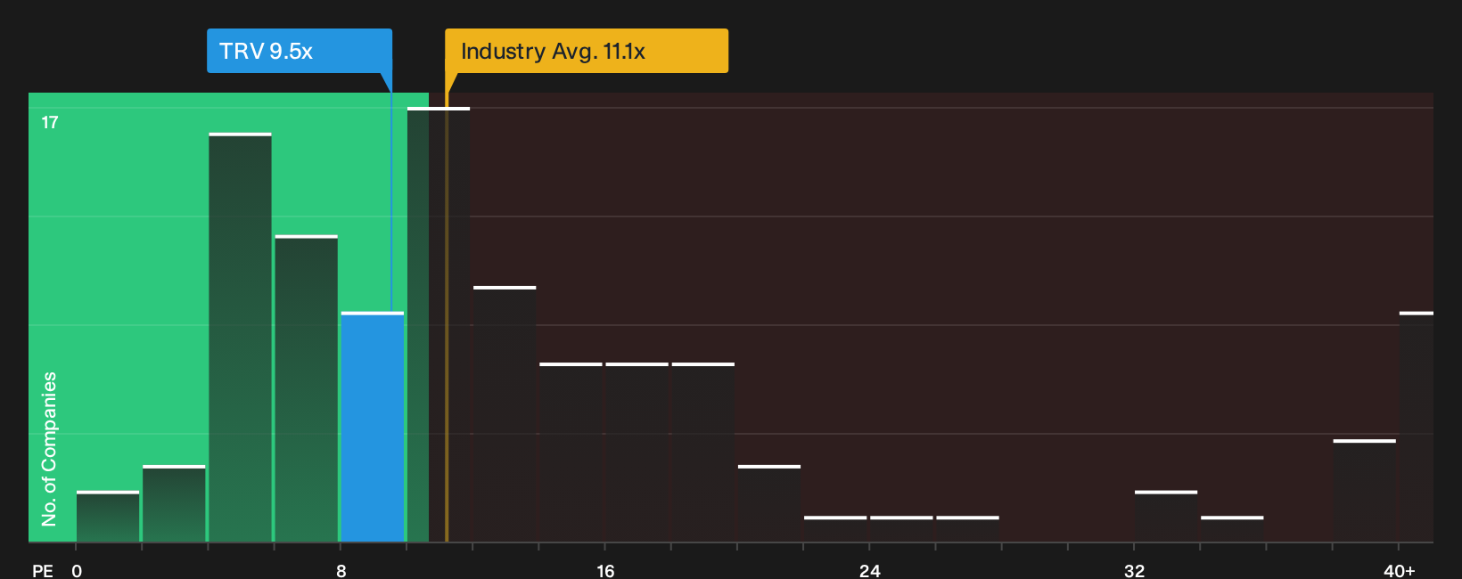Click the 'No. of Companies' axis title
Viewport: 1462px width, 579px height.
point(49,449)
